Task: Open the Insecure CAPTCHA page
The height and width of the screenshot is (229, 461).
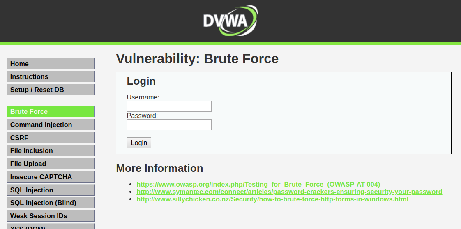Action: [x=51, y=177]
